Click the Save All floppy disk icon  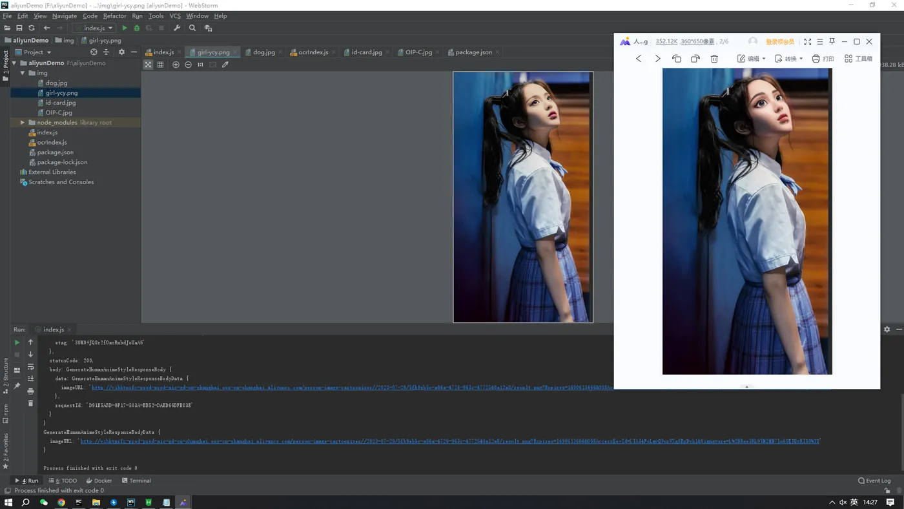pyautogui.click(x=19, y=28)
